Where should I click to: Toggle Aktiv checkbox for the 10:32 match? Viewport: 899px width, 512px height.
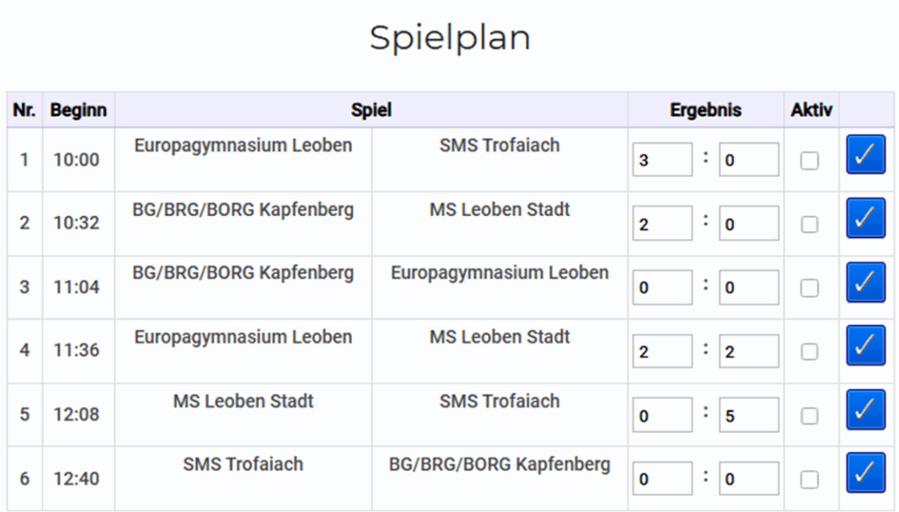809,225
